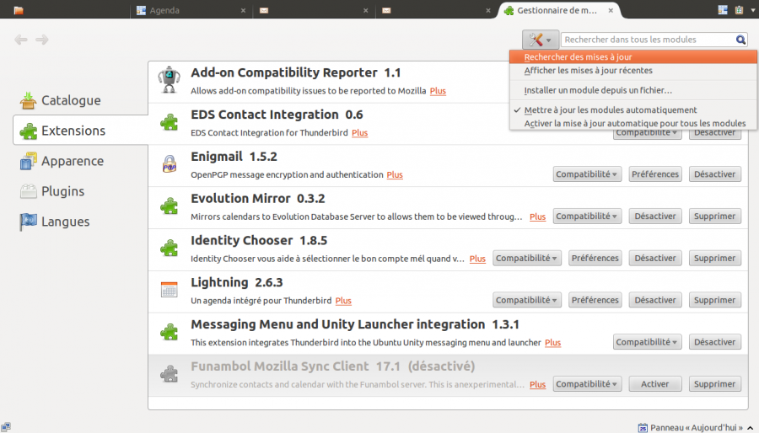Click the Enigmail padlock icon
Screen dimensions: 759x433
pos(169,164)
